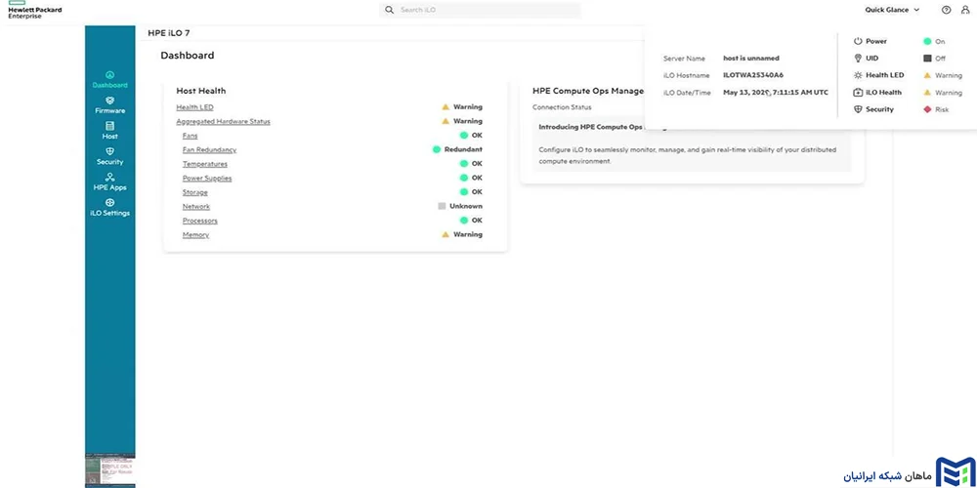The height and width of the screenshot is (488, 977).
Task: Click the Hewlett Packard Enterprise logo
Action: pyautogui.click(x=35, y=10)
